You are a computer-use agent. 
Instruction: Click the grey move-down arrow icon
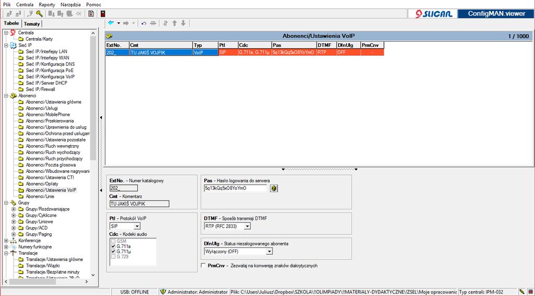pos(183,23)
